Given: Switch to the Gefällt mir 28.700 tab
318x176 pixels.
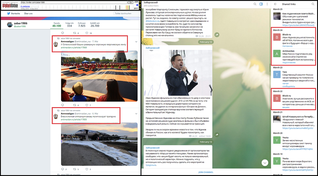Looking at the screenshot, I should point(95,25).
